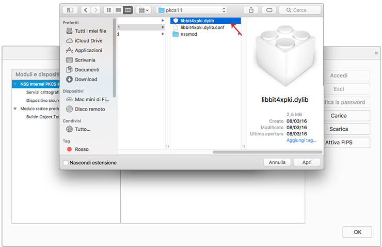382x247 pixels.
Task: Click the Apri button
Action: tap(307, 162)
